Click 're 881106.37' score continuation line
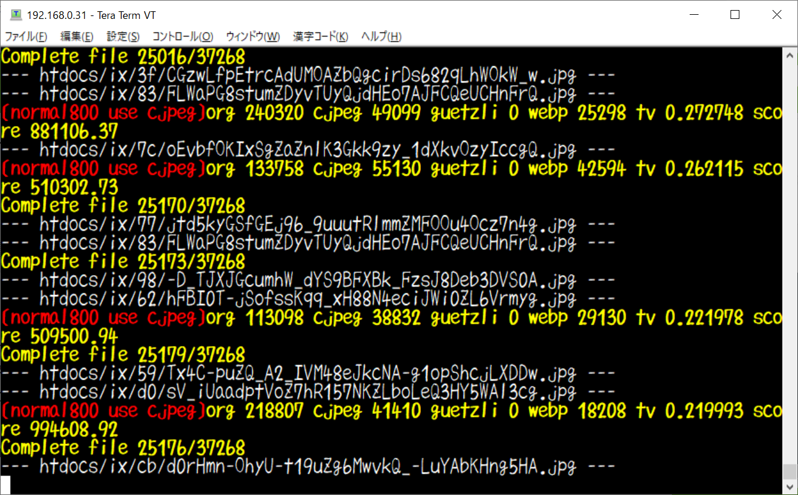This screenshot has height=495, width=798. tap(60, 131)
